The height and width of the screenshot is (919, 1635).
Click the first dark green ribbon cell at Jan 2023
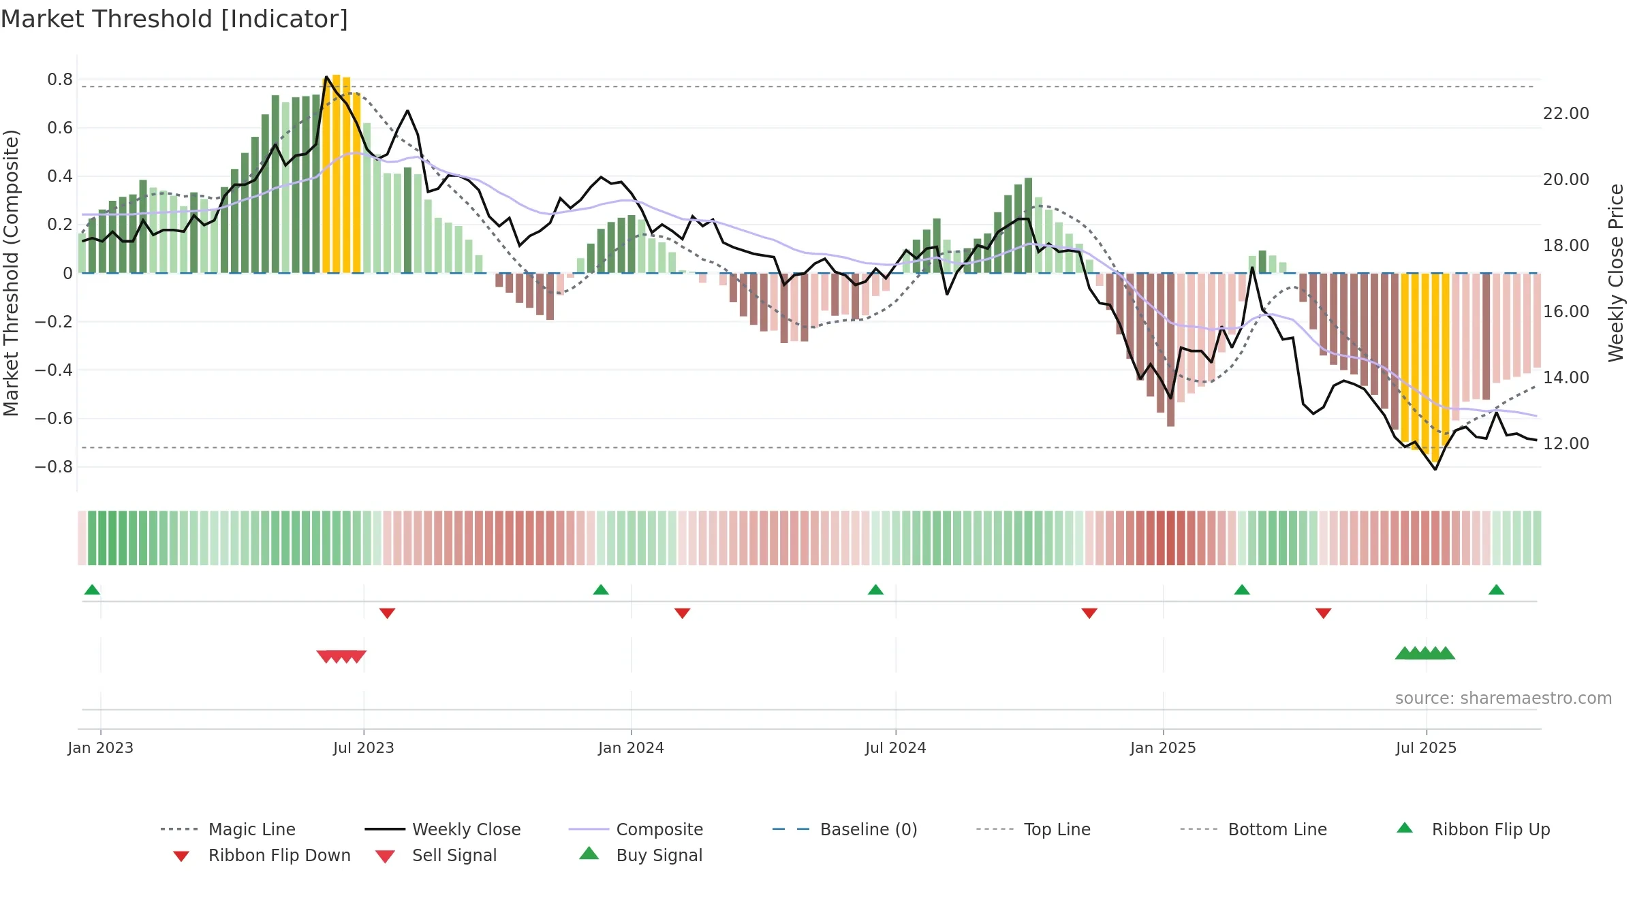pyautogui.click(x=93, y=538)
